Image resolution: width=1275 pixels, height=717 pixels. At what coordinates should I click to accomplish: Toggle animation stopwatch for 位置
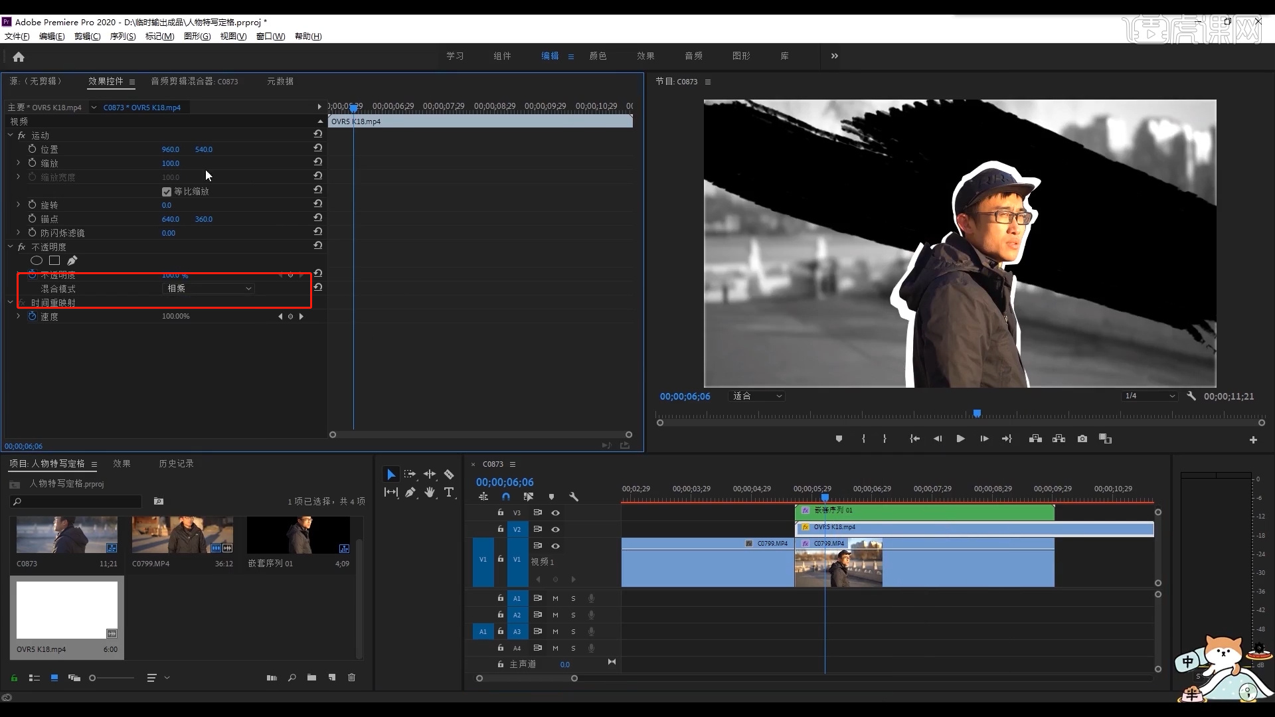point(32,149)
